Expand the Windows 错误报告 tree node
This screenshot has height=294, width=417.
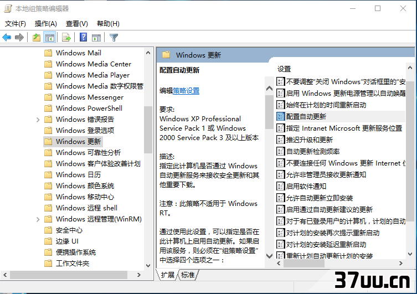tap(38, 120)
